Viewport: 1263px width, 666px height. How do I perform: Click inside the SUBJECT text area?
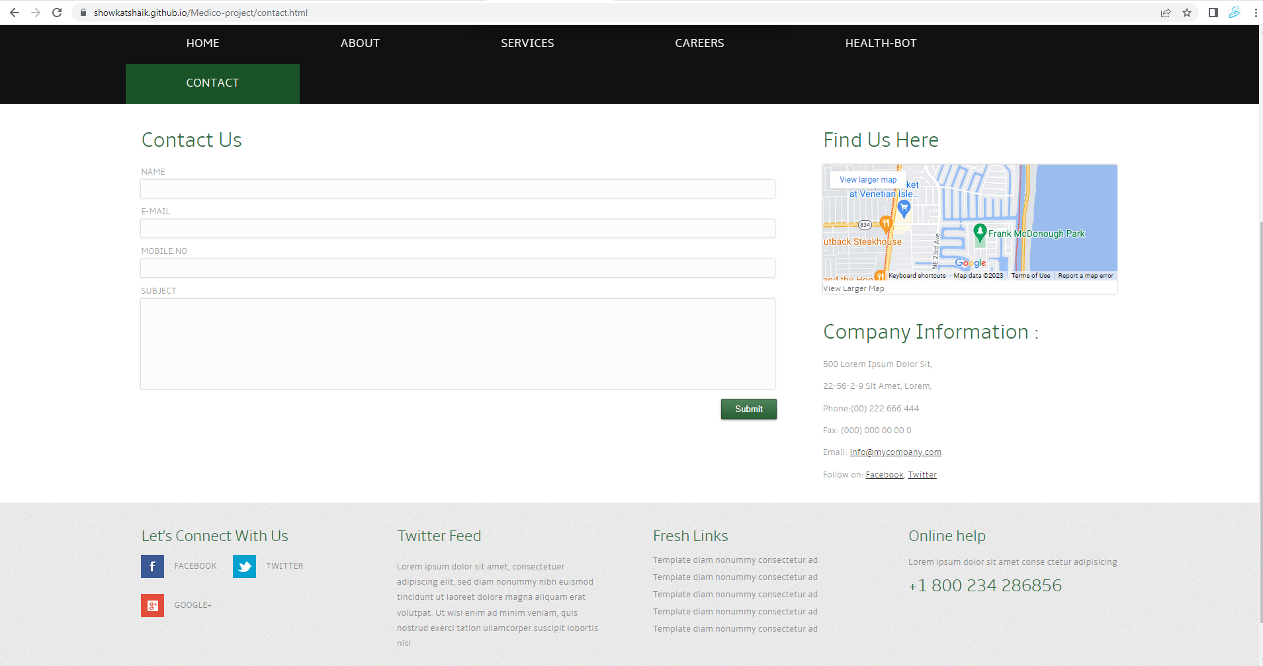coord(457,343)
